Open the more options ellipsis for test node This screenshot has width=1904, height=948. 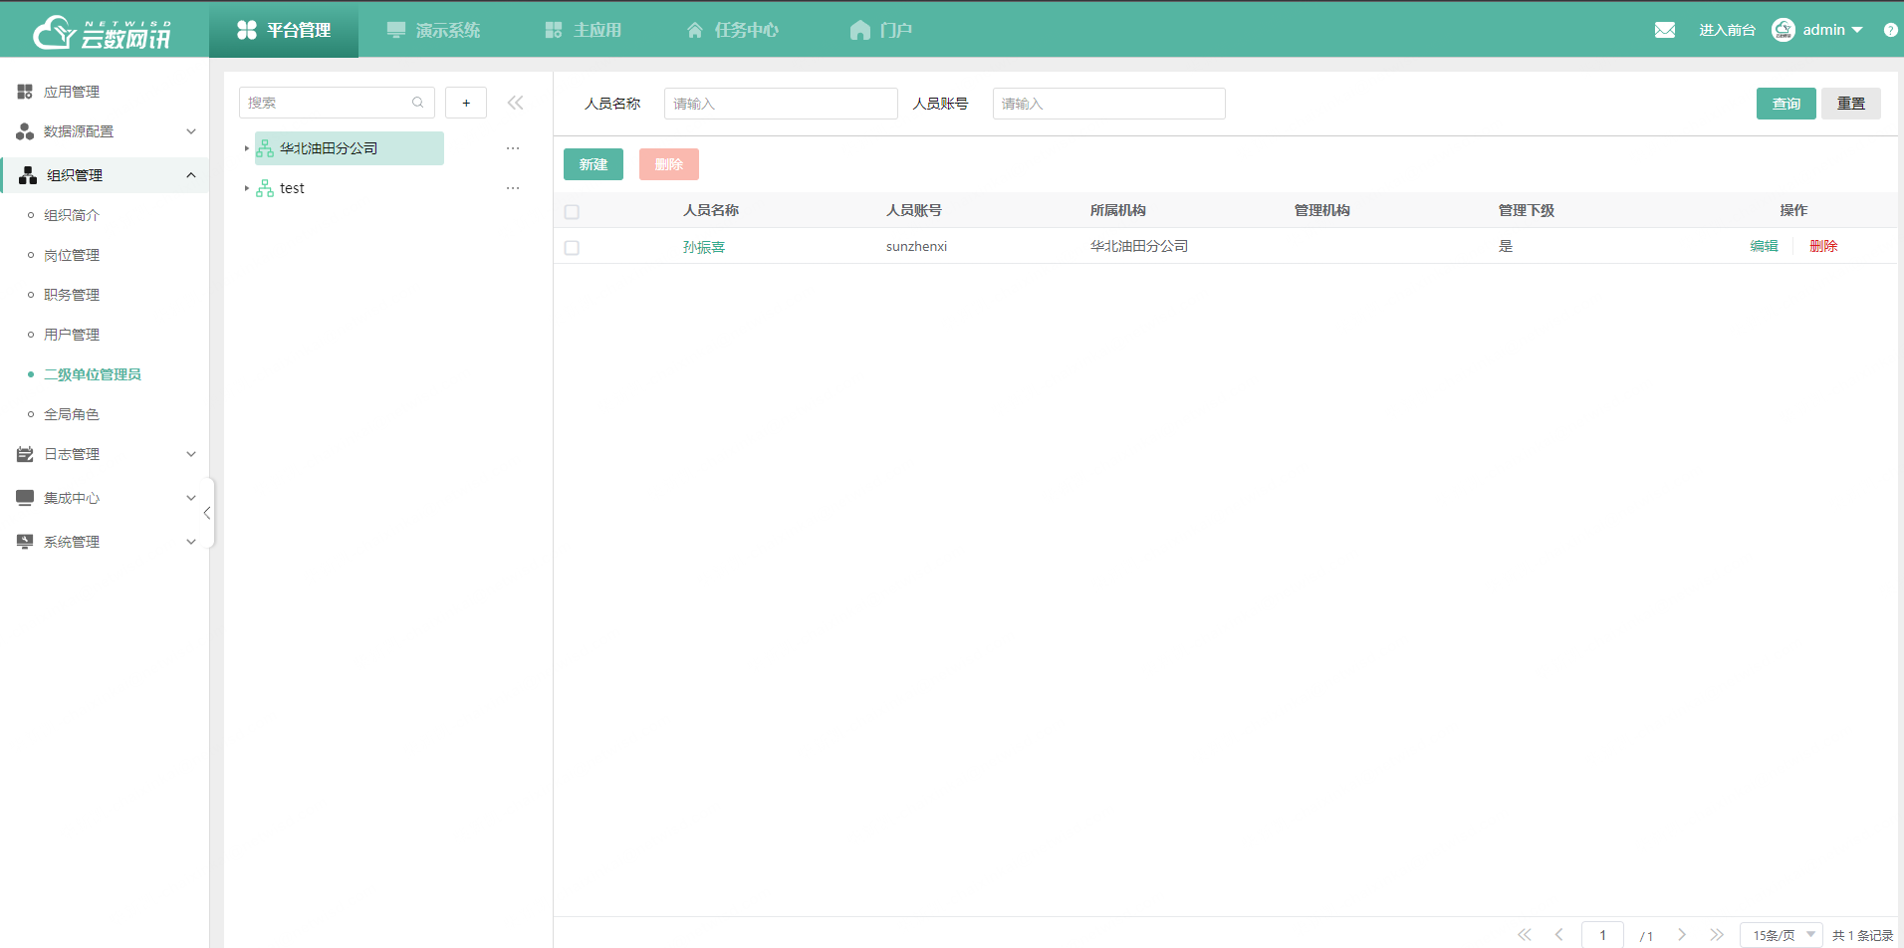click(x=513, y=188)
